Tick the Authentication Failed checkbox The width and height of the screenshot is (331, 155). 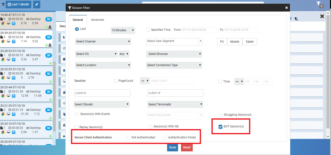click(165, 138)
